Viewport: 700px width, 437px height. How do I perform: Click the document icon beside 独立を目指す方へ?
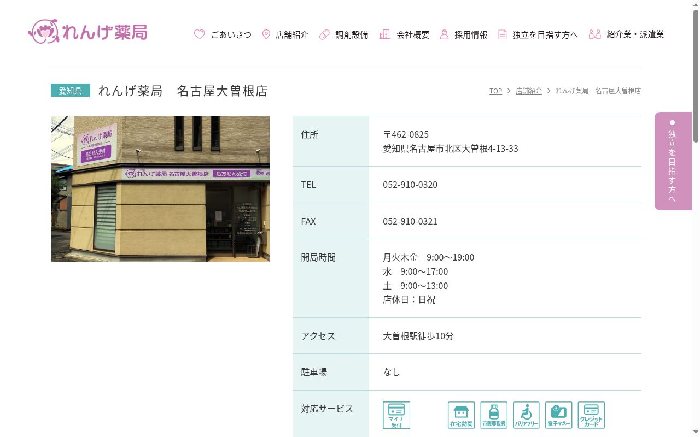click(x=503, y=34)
